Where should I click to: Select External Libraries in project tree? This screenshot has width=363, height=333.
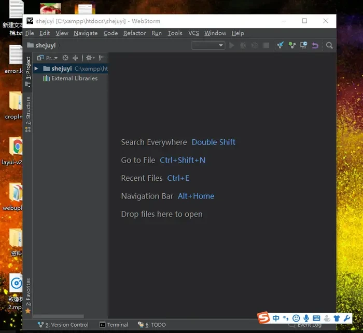(74, 78)
